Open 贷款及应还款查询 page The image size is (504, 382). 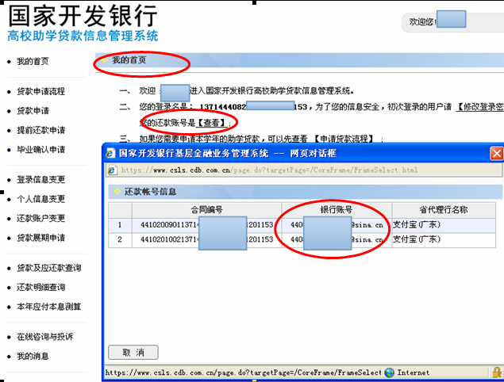tap(49, 268)
